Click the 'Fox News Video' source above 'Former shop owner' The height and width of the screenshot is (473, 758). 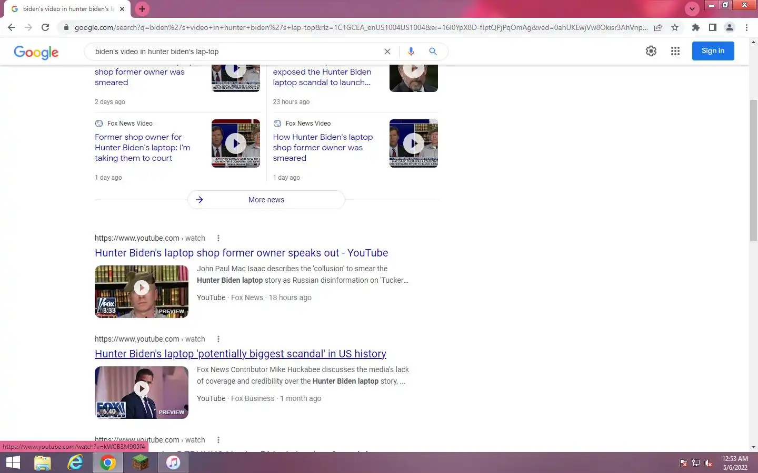pyautogui.click(x=130, y=124)
